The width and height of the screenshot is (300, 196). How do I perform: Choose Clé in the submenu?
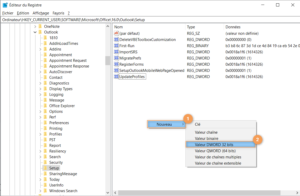tap(221, 124)
